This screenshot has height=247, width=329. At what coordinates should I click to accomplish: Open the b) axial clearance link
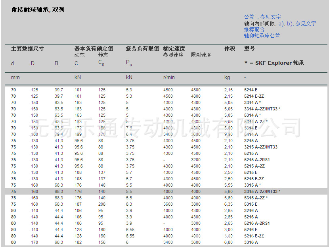click(289, 23)
